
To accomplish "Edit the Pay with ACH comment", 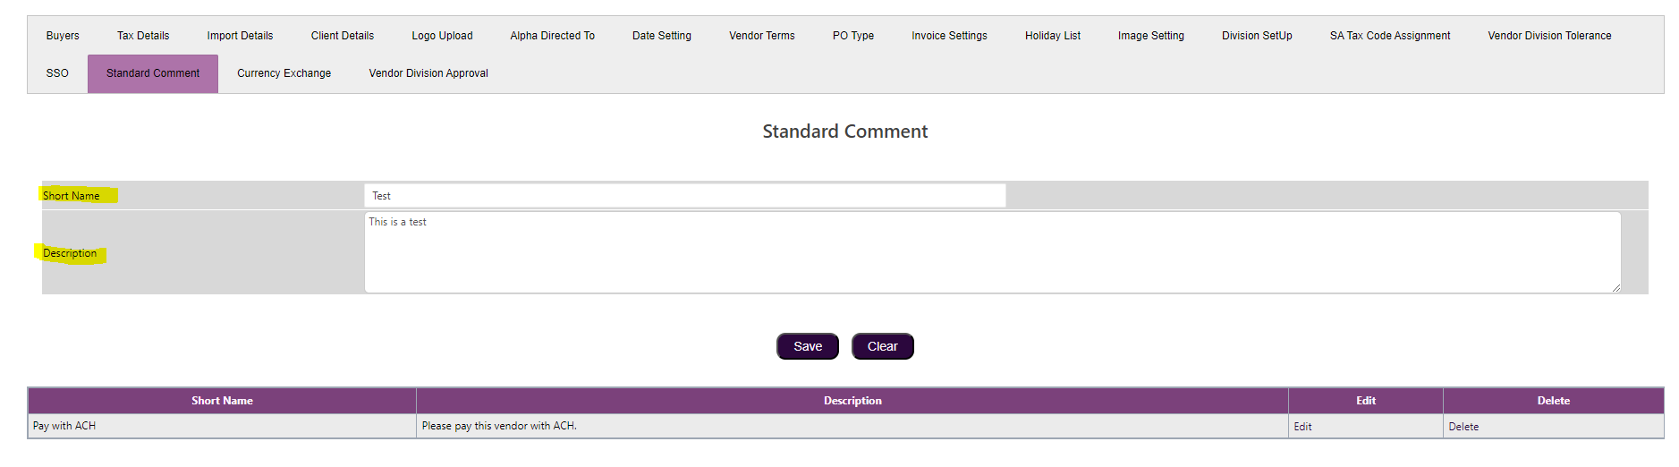I will pyautogui.click(x=1302, y=427).
